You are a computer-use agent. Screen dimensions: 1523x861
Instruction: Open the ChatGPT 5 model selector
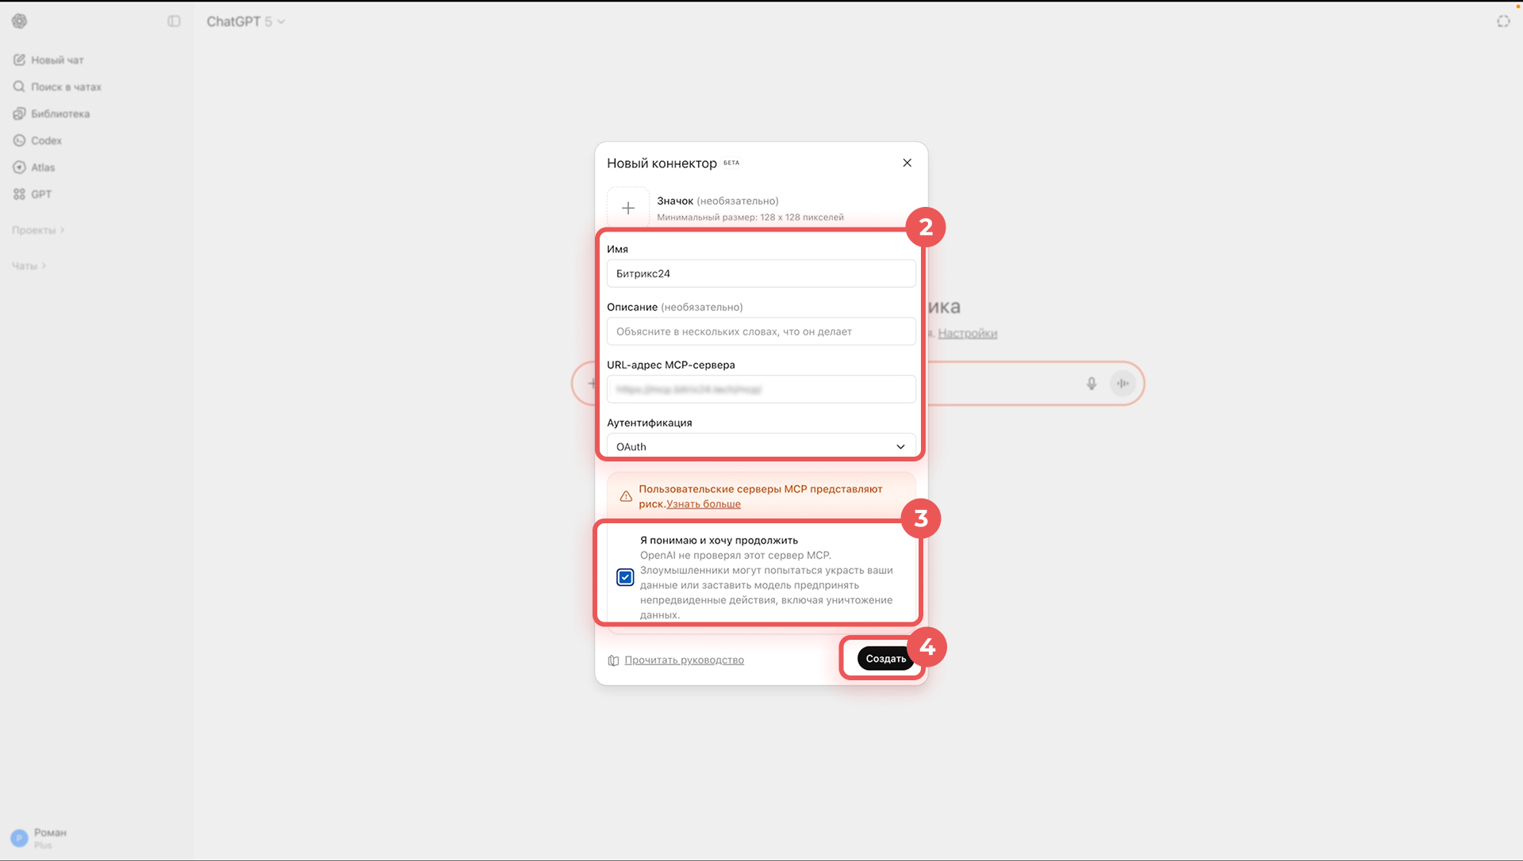[x=245, y=21]
